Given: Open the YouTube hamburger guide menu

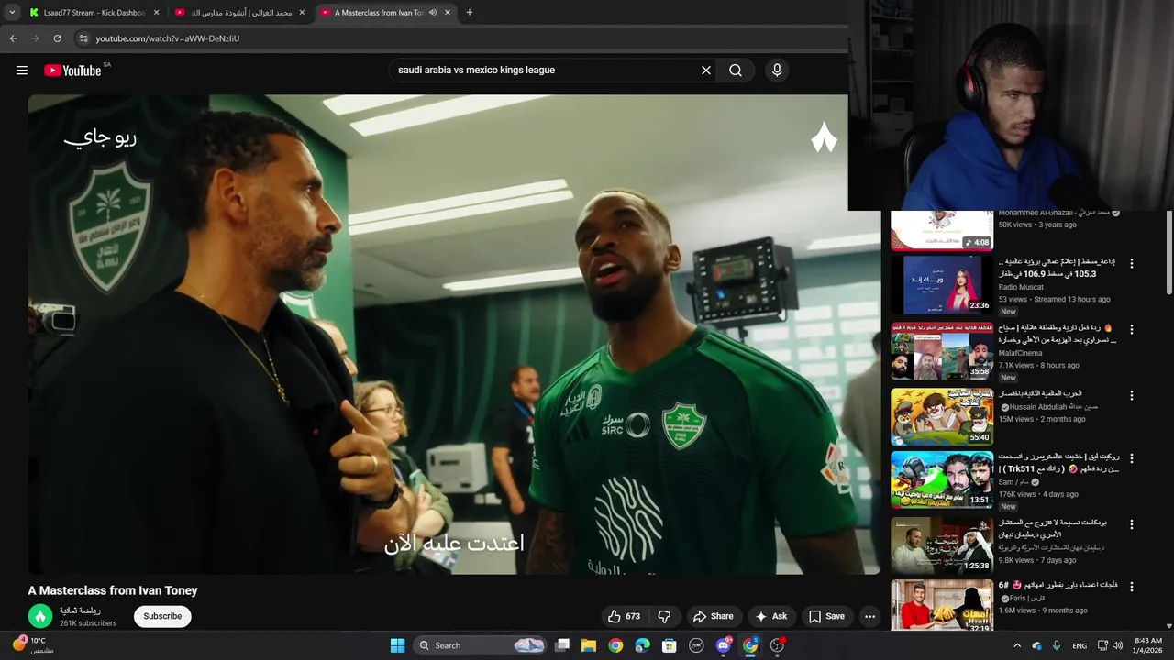Looking at the screenshot, I should (22, 71).
